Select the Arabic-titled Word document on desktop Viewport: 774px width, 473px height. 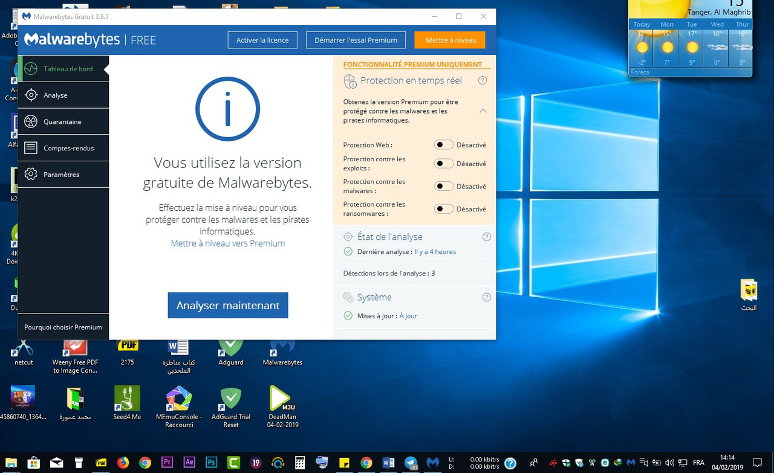coord(178,356)
